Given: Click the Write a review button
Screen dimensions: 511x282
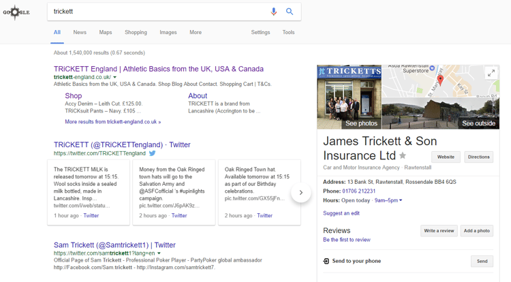Looking at the screenshot, I should click(439, 231).
